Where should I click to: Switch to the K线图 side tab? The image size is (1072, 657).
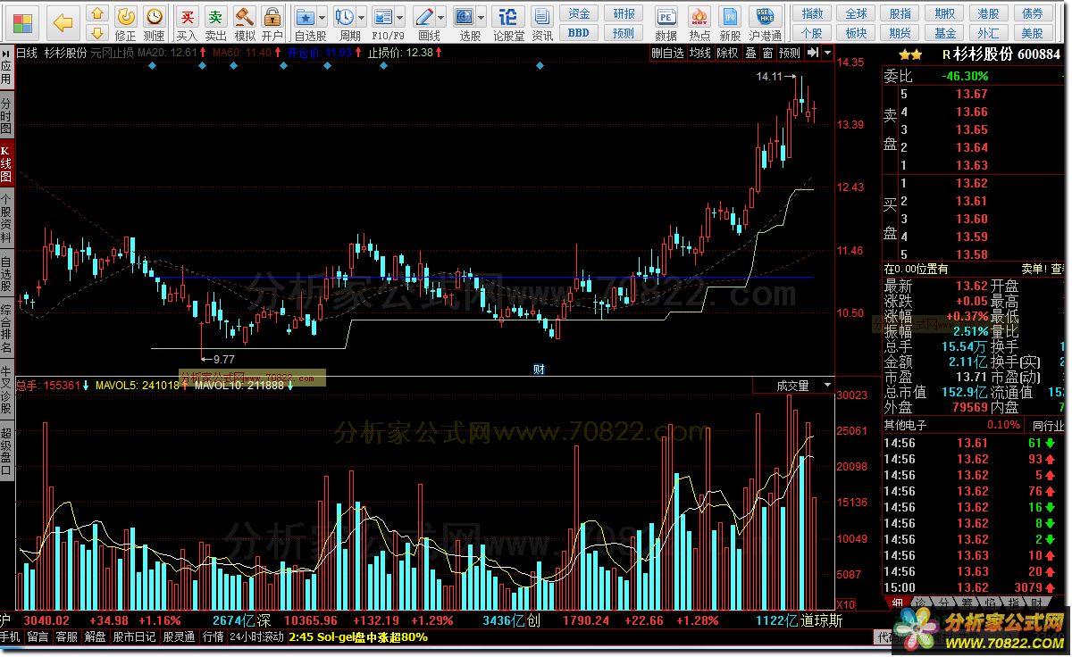(x=6, y=164)
